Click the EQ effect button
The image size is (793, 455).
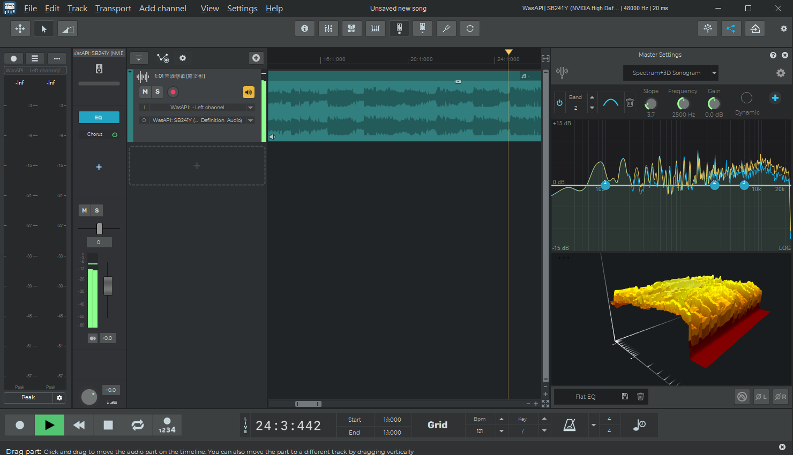[x=99, y=117]
